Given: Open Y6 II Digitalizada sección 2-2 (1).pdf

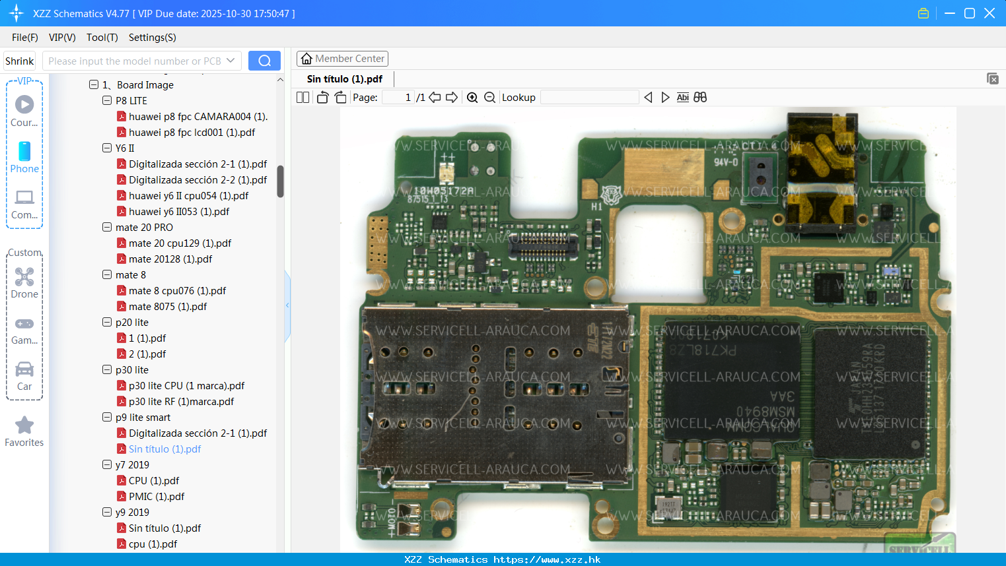Looking at the screenshot, I should [x=192, y=179].
